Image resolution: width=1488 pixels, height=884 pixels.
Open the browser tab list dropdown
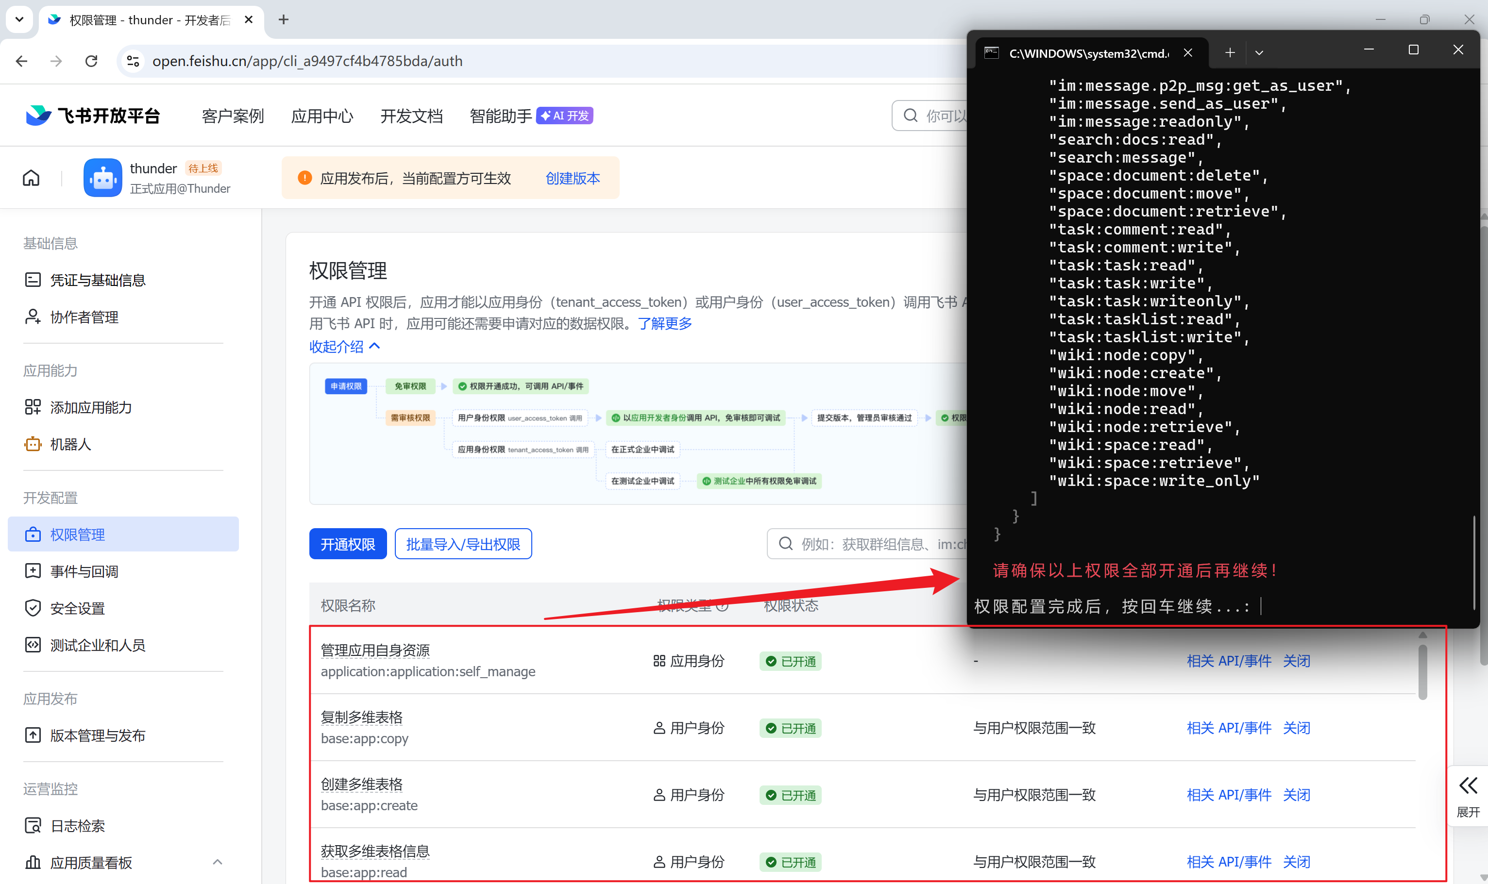pos(19,19)
